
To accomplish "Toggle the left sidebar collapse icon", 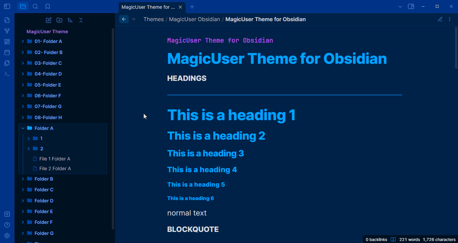I will tap(7, 6).
